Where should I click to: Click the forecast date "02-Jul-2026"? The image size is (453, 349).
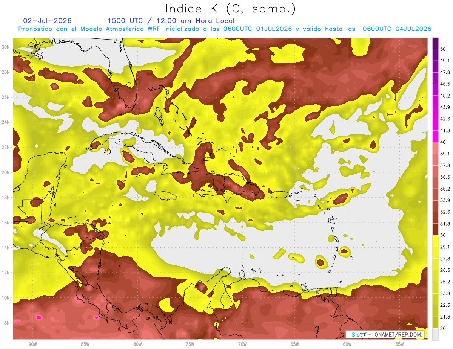(48, 21)
